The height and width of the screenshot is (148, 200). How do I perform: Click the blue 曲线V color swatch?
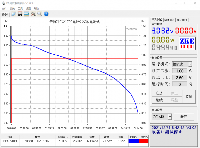[x=133, y=141]
